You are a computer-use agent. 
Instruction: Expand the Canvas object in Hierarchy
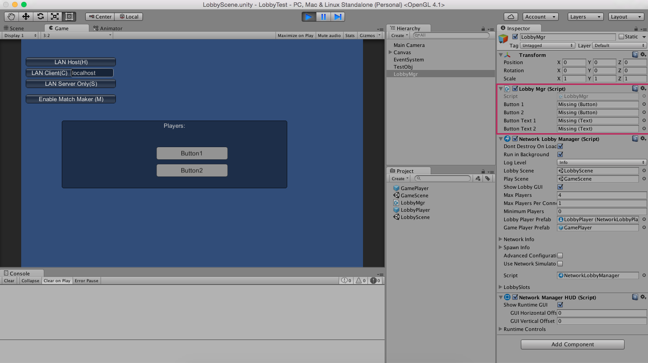[x=390, y=52]
